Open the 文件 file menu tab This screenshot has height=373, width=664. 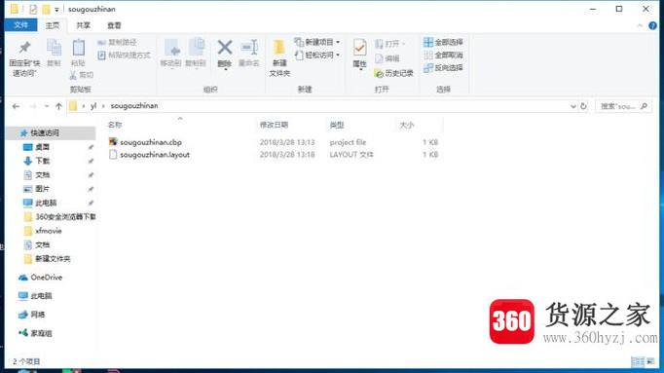20,25
